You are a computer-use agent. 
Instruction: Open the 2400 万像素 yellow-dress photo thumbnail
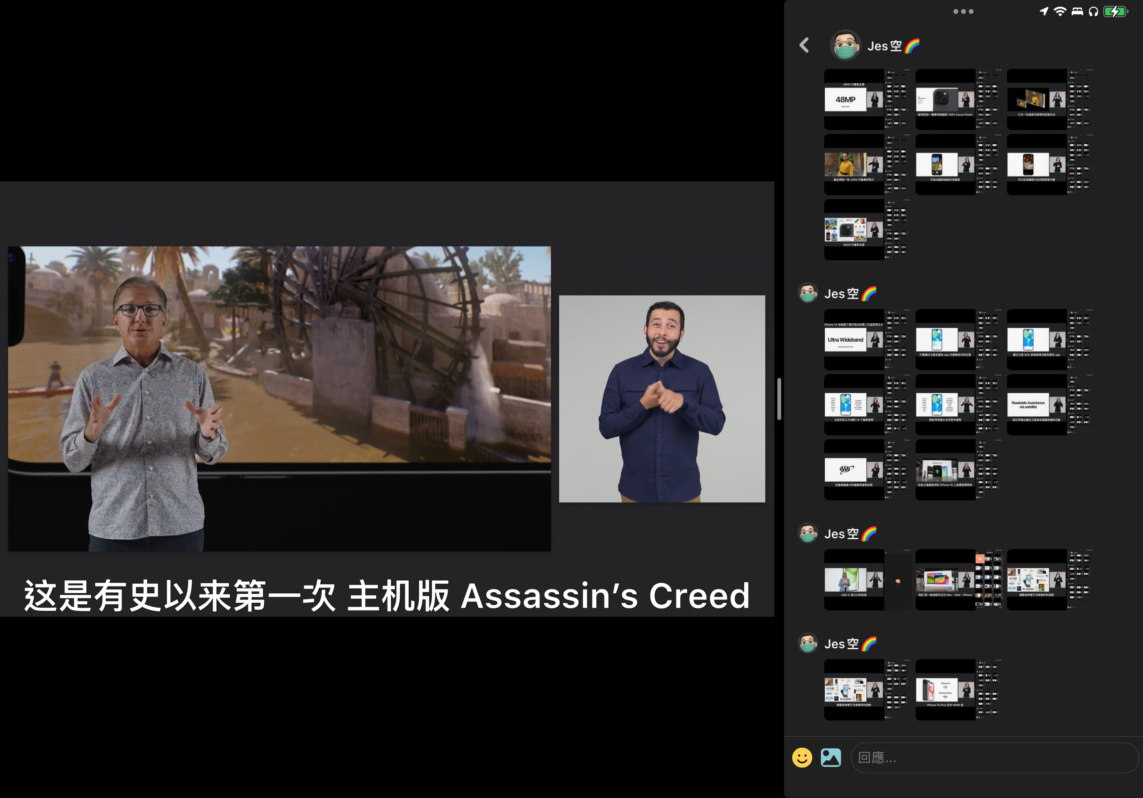[x=867, y=165]
